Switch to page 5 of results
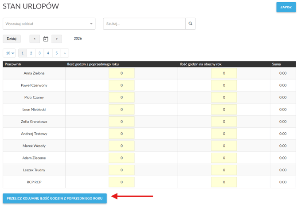This screenshot has width=297, height=206. point(56,53)
